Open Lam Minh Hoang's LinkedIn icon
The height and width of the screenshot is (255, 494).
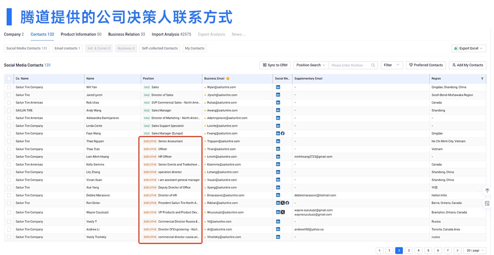pyautogui.click(x=278, y=157)
